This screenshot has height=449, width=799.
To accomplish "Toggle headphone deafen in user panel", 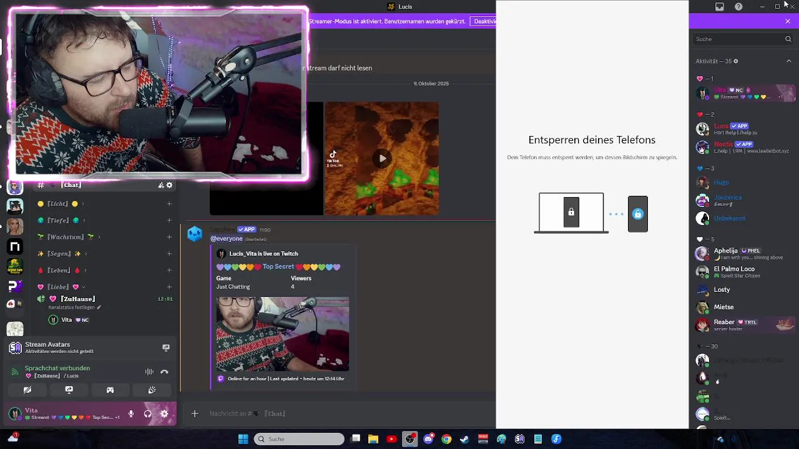I will pos(147,413).
